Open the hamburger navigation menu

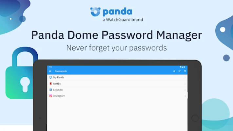point(50,71)
